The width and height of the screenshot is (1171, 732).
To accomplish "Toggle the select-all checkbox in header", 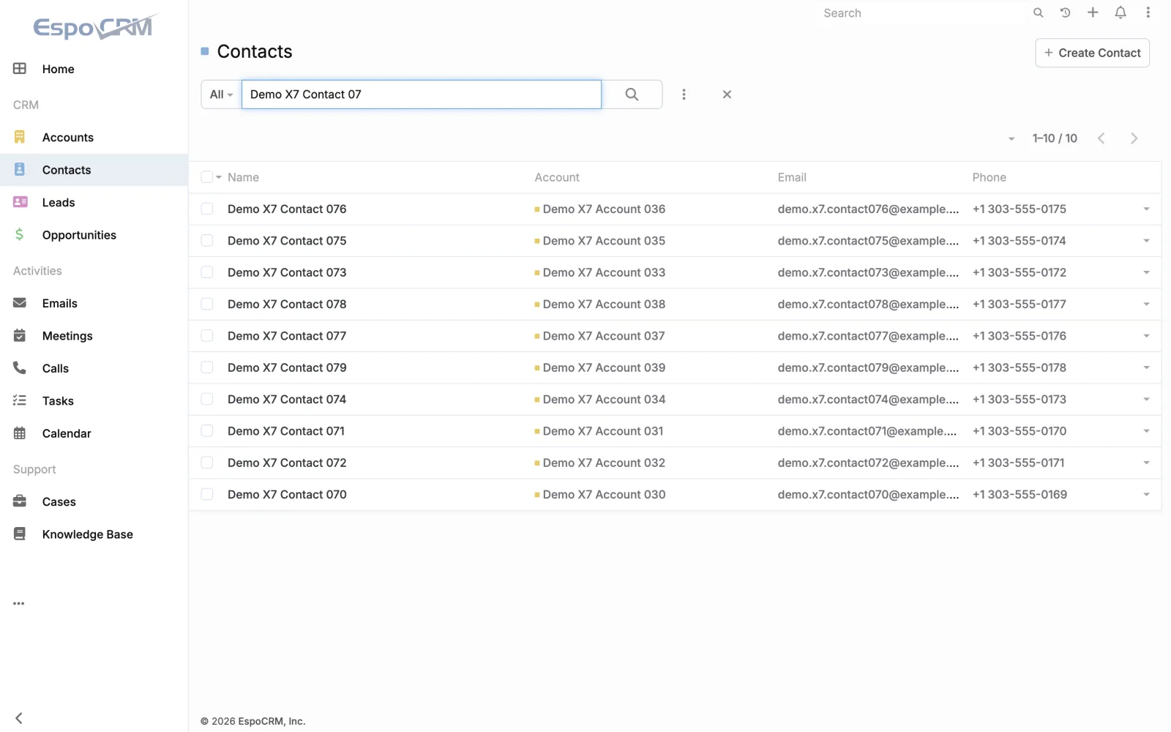I will [207, 177].
